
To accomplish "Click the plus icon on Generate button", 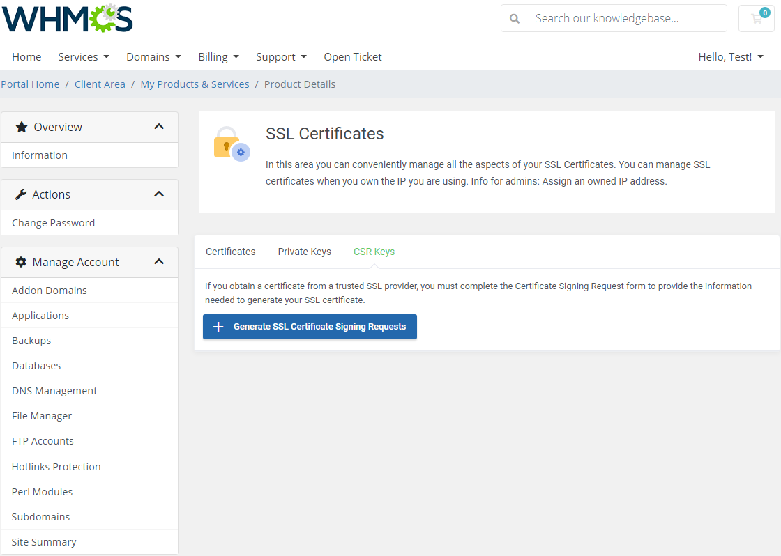I will click(218, 327).
